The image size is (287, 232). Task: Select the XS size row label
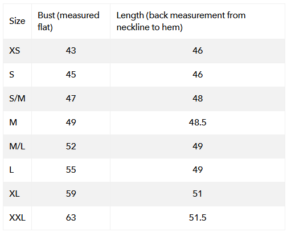15,51
